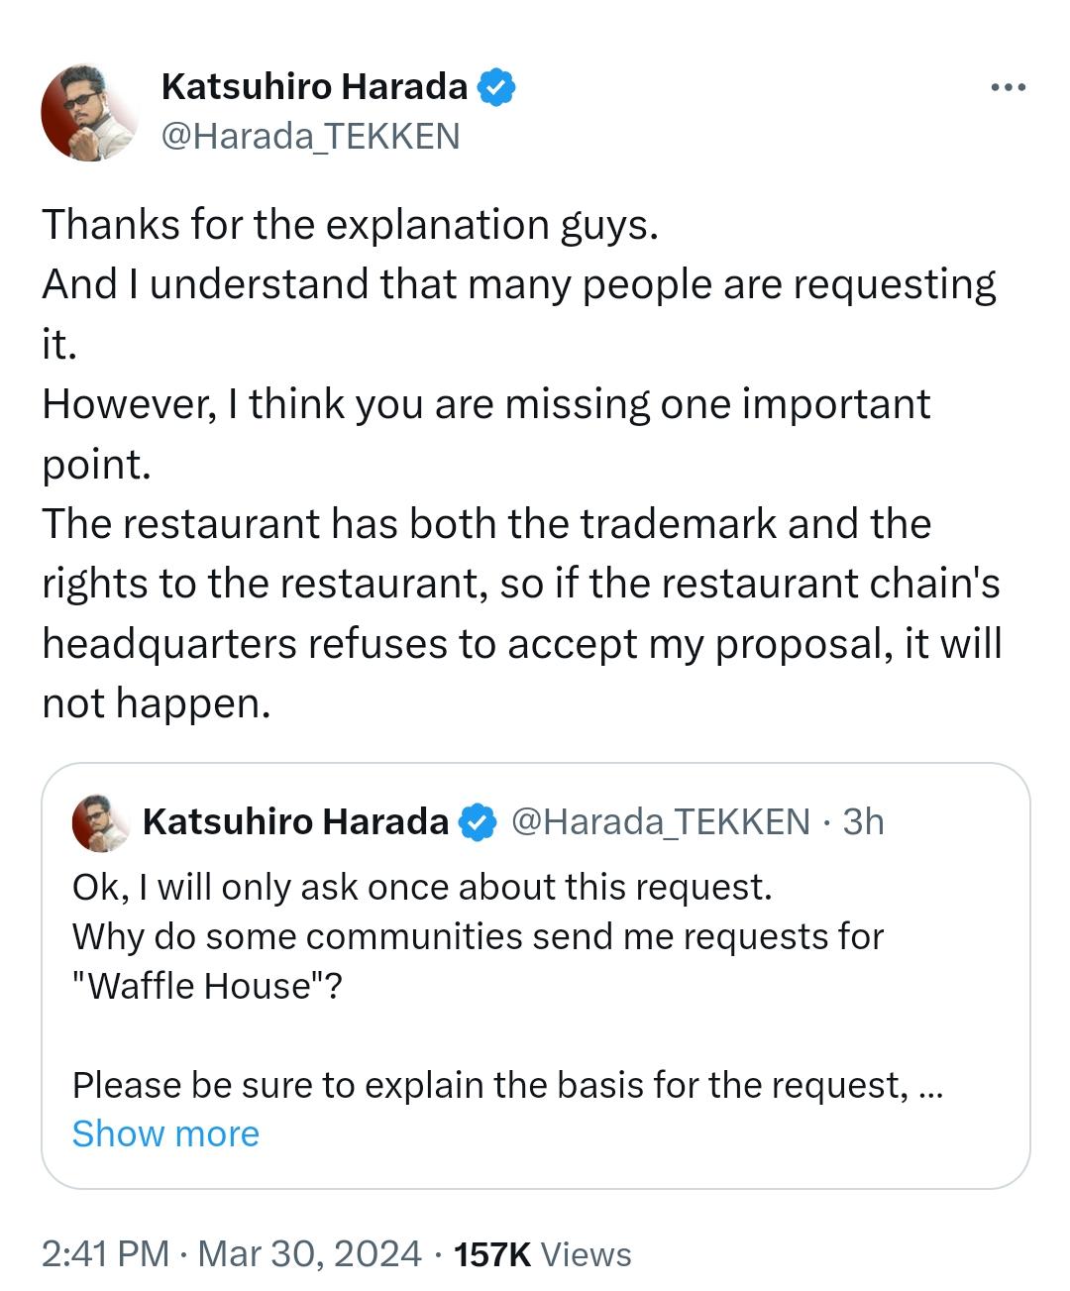The image size is (1070, 1291).
Task: Click the "Waffle House" line in the quoted tweet
Action: click(206, 986)
